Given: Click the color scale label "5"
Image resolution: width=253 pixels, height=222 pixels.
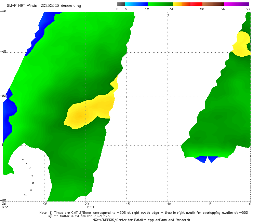Looking at the screenshot, I should [x=126, y=9].
